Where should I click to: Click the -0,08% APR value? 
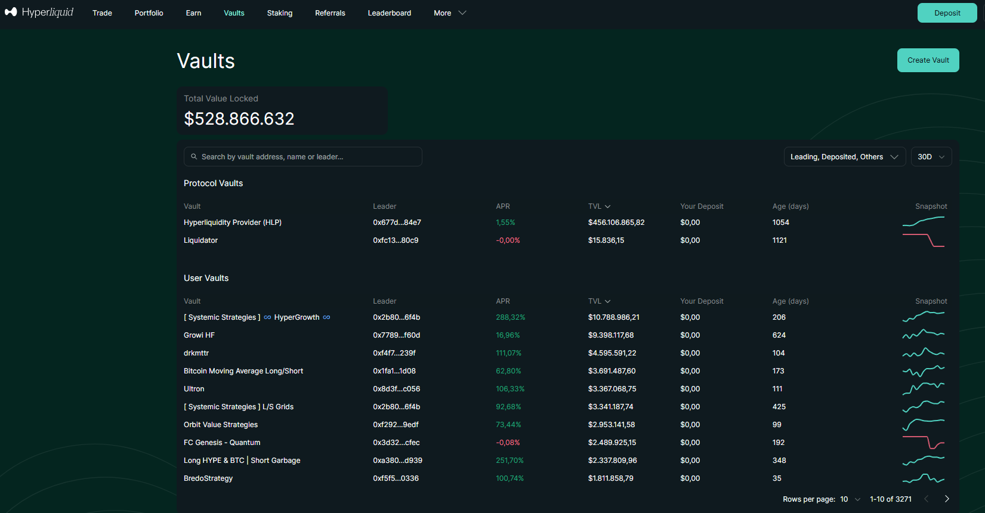[x=508, y=443]
